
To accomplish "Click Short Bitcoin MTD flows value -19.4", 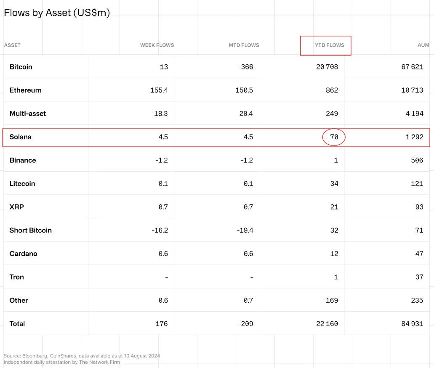I will 245,230.
